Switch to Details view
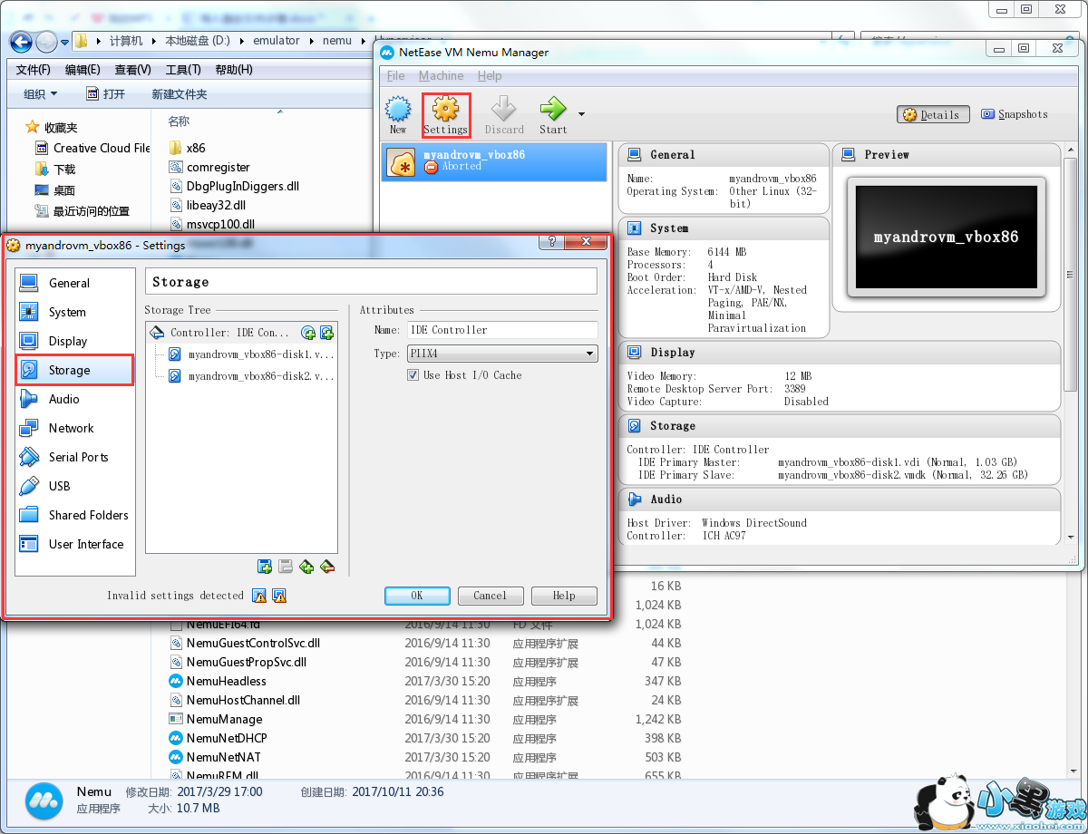 934,114
